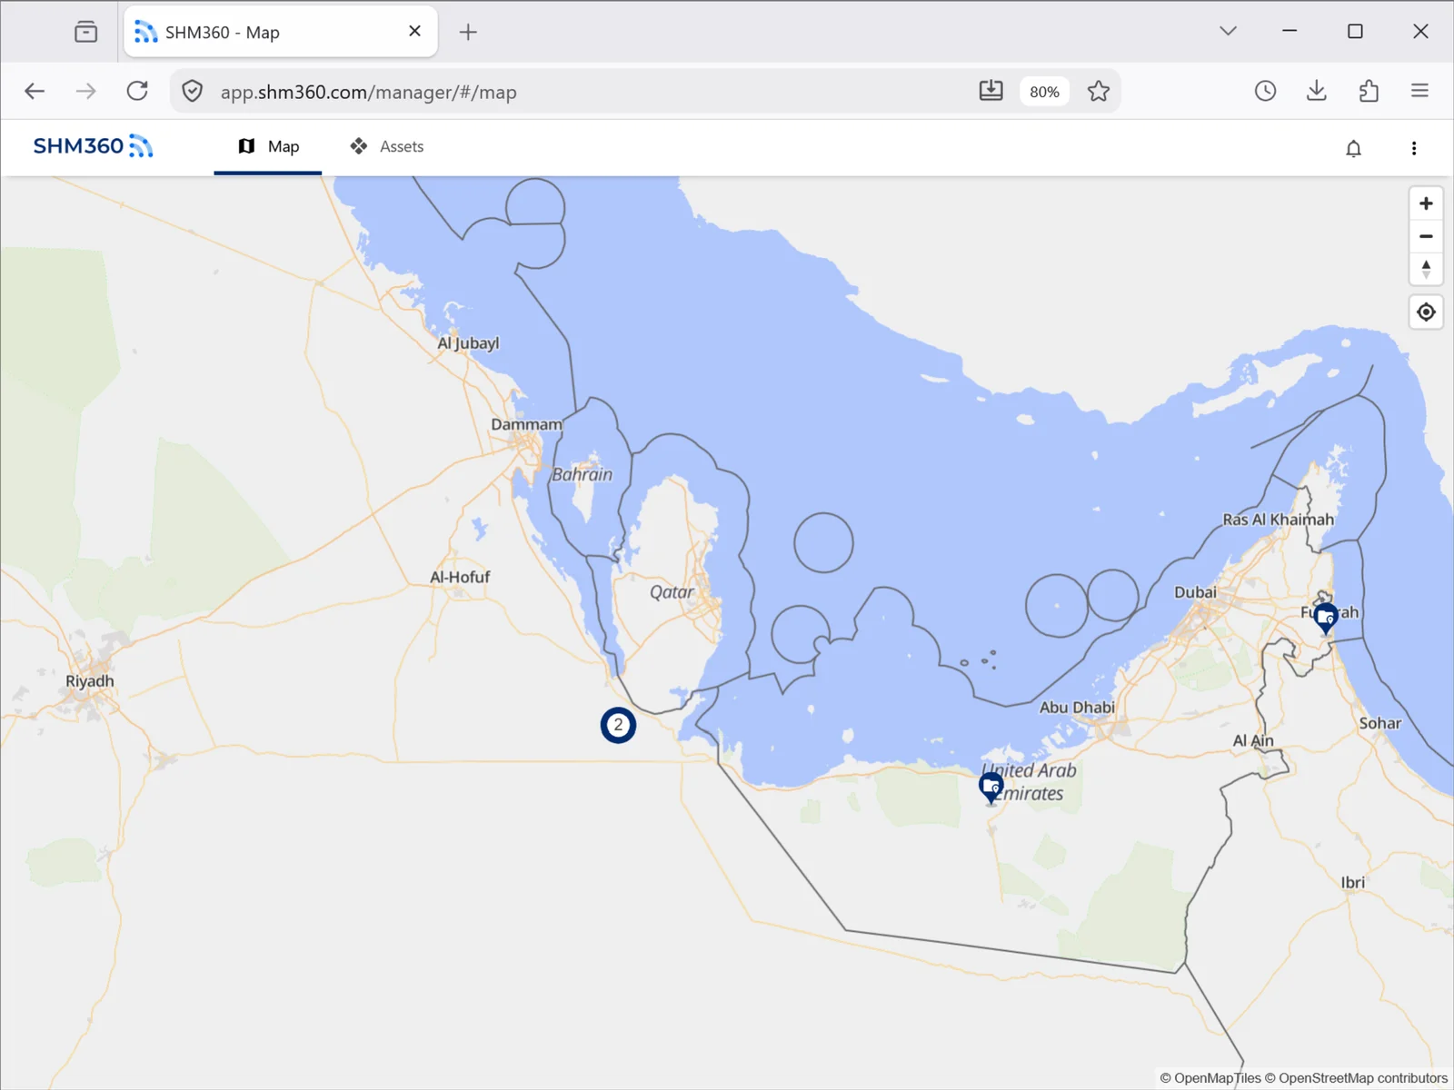The width and height of the screenshot is (1454, 1090).
Task: Zoom out on the map
Action: click(1426, 236)
